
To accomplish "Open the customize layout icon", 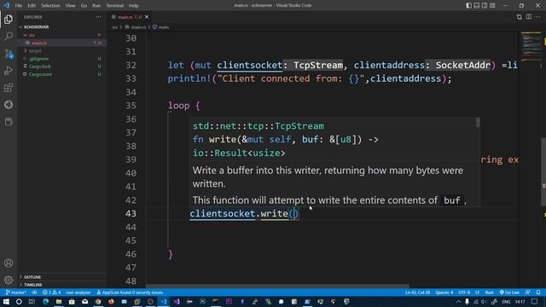I will 492,6.
